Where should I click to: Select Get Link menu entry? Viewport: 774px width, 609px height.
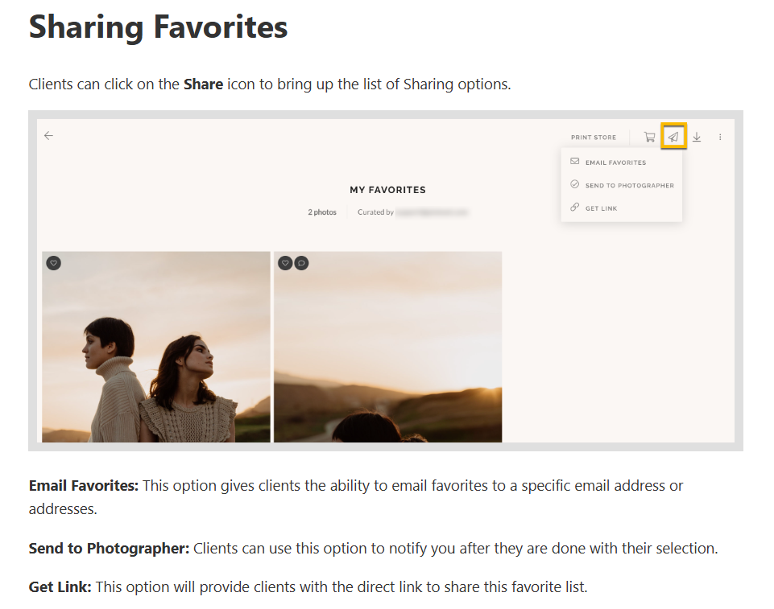(x=601, y=208)
